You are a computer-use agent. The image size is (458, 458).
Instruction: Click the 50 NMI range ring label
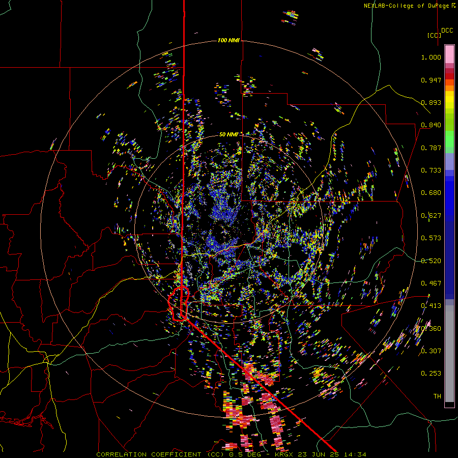[228, 134]
